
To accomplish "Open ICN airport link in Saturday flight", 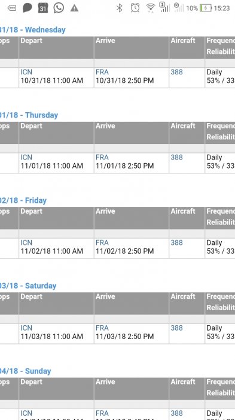I will (x=26, y=328).
